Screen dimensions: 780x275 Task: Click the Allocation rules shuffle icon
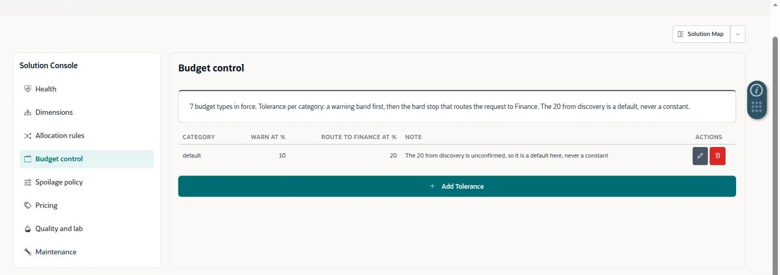pyautogui.click(x=28, y=135)
